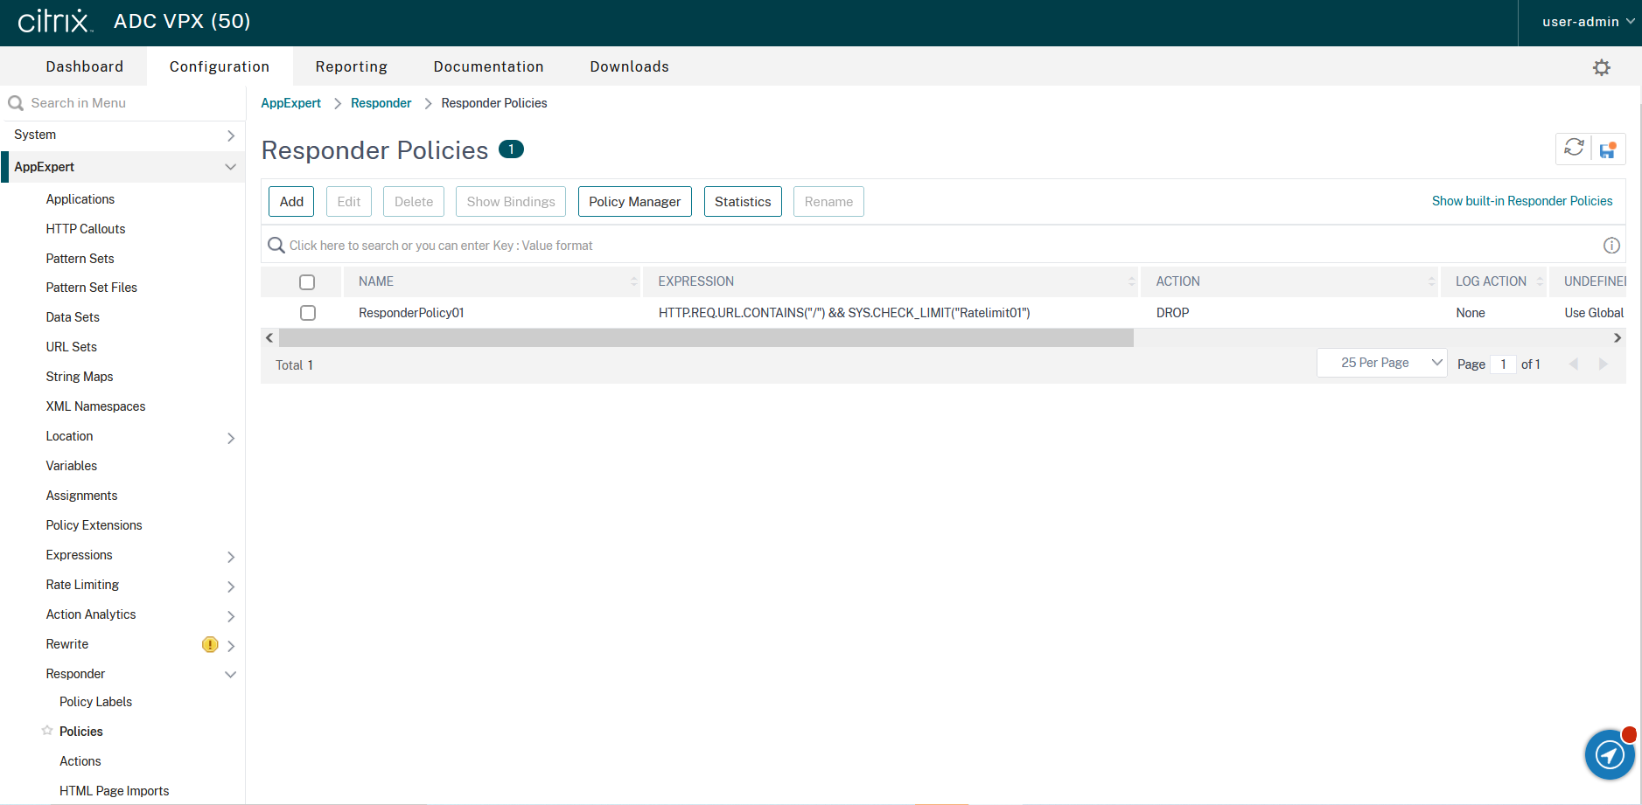1642x805 pixels.
Task: Click the Key:Value search field
Action: click(943, 246)
